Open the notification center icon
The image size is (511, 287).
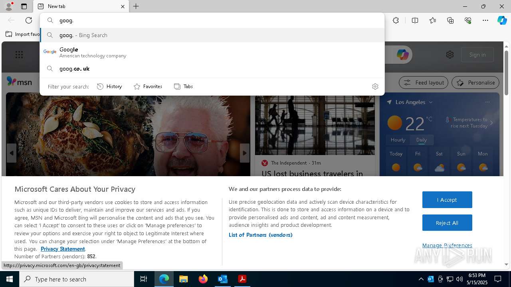coord(498,279)
